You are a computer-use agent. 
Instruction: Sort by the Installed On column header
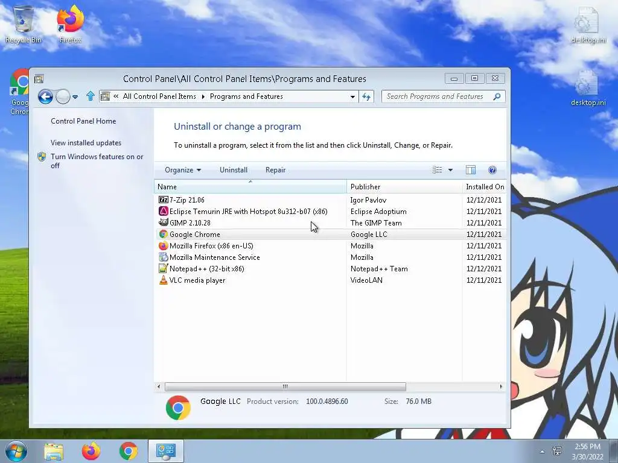point(485,187)
